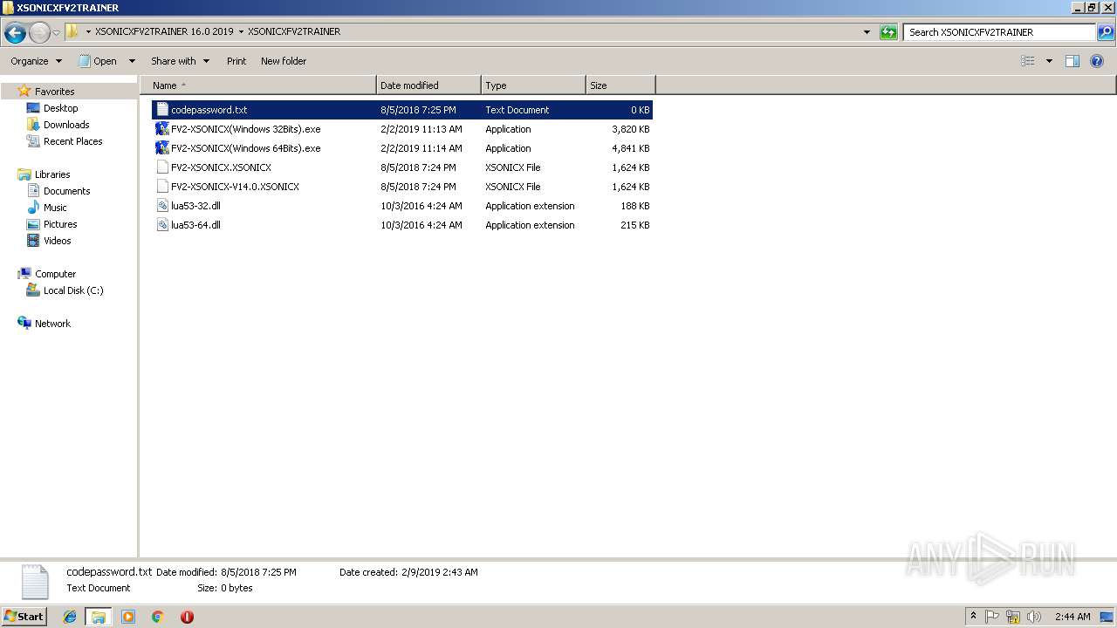The height and width of the screenshot is (628, 1117).
Task: Open the Videos library
Action: (57, 241)
